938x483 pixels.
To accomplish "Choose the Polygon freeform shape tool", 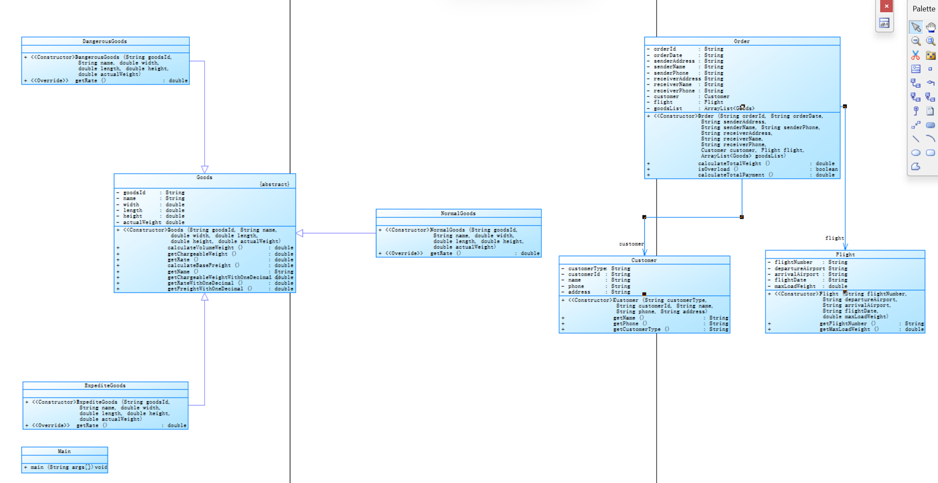I will (x=916, y=167).
